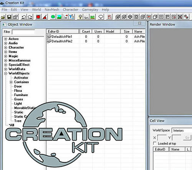Click the undo arrow toolbar icon
Image resolution: width=192 pixels, height=170 pixels.
tap(24, 17)
